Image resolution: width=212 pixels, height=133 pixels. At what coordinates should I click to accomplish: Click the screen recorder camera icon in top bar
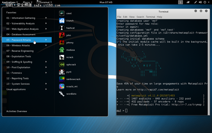pyautogui.click(x=188, y=2)
